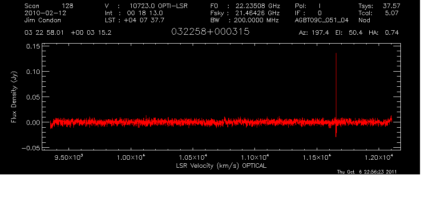Select the date 2010-02-12

pyautogui.click(x=45, y=13)
